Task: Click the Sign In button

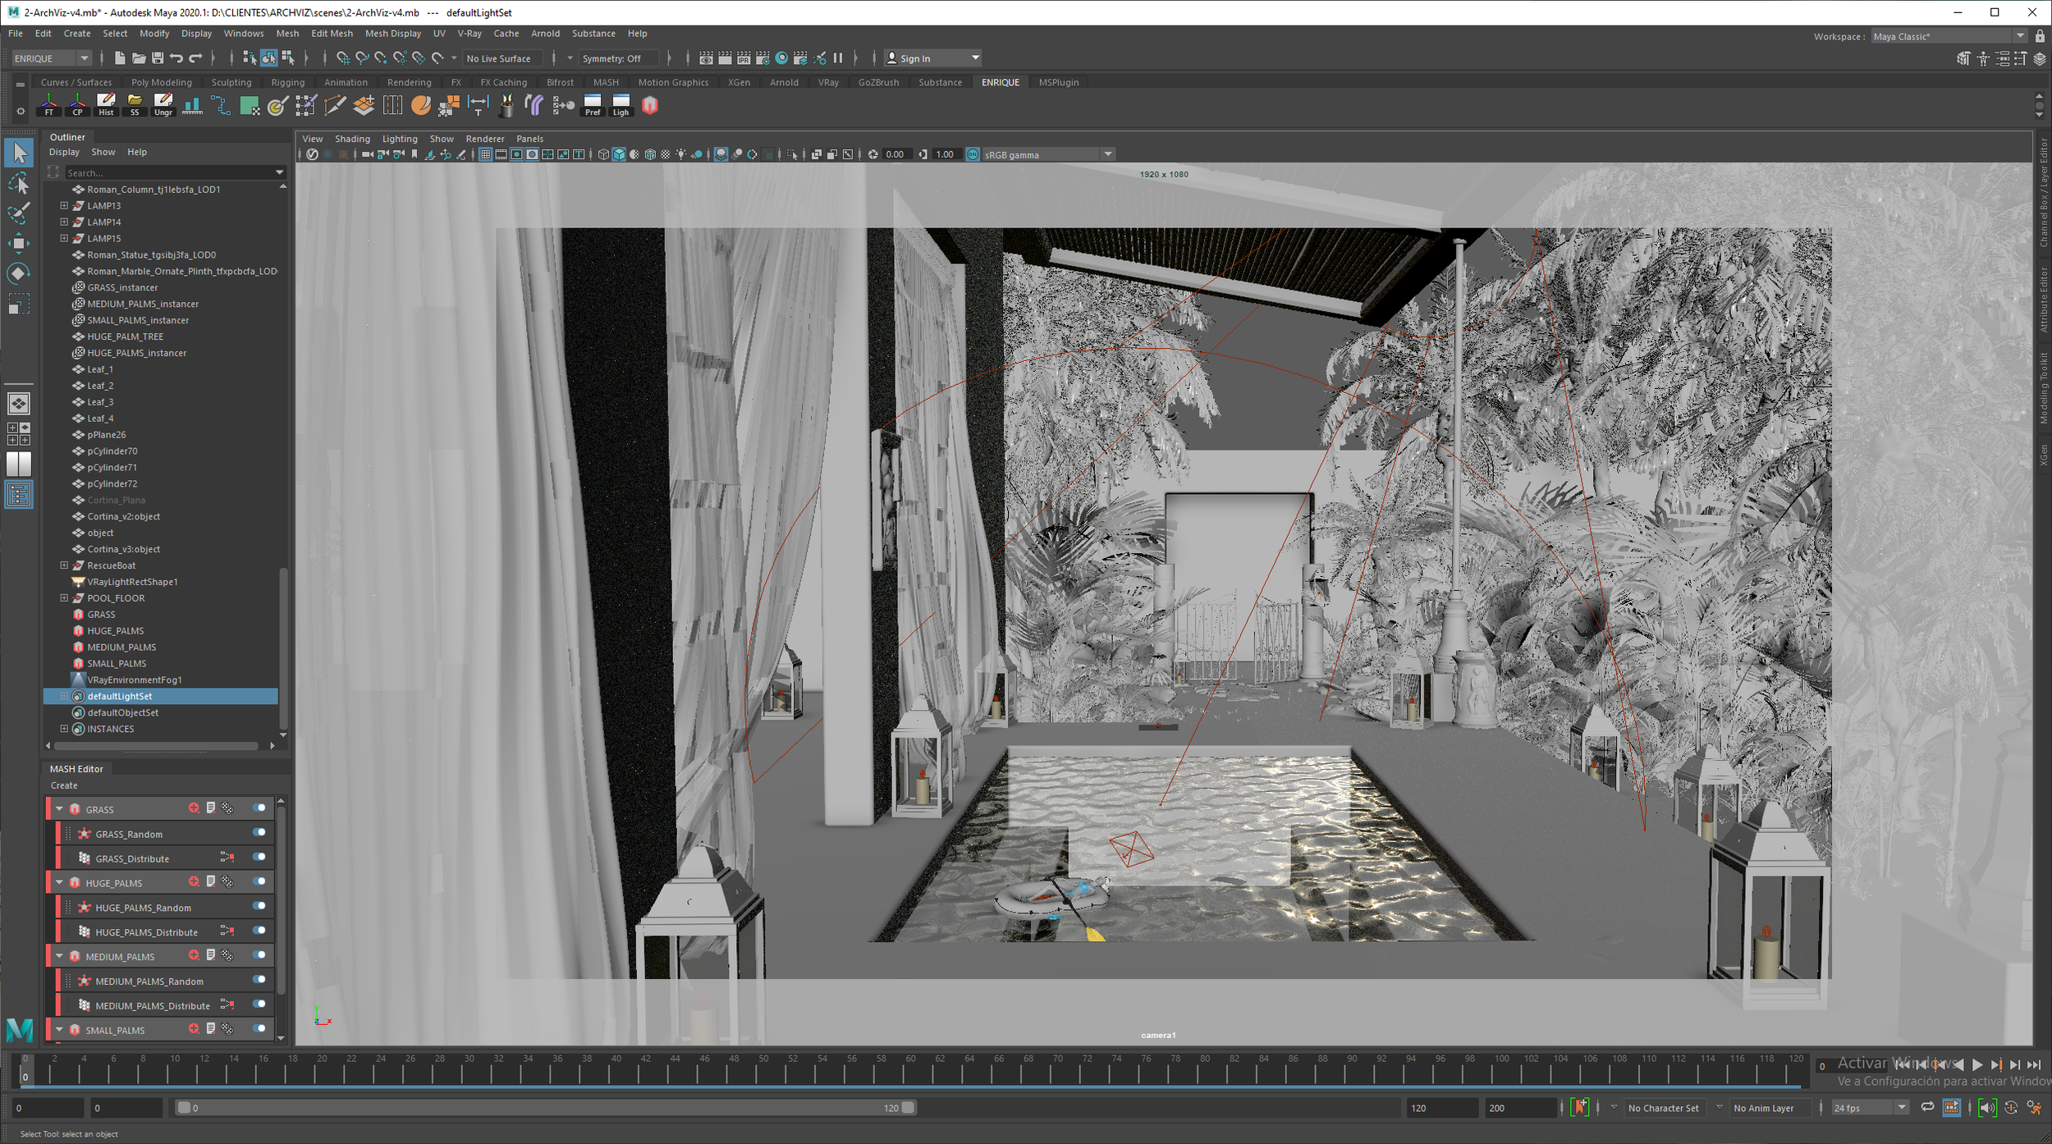Action: coord(914,58)
